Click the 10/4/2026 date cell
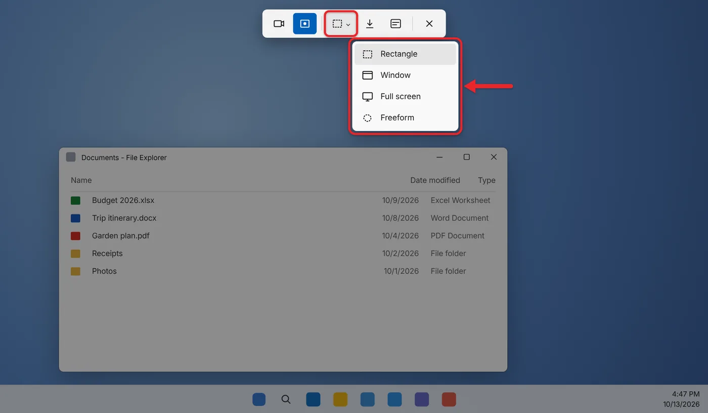The width and height of the screenshot is (708, 413). point(401,236)
